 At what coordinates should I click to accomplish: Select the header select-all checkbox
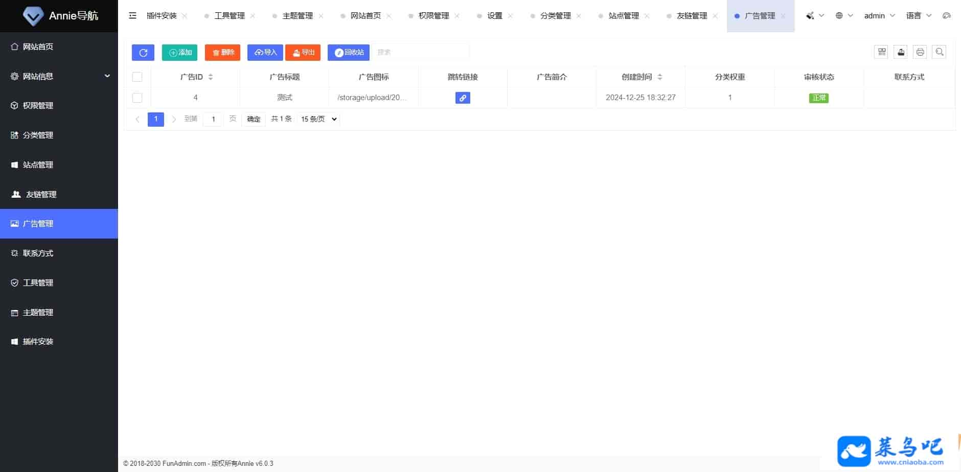click(137, 77)
